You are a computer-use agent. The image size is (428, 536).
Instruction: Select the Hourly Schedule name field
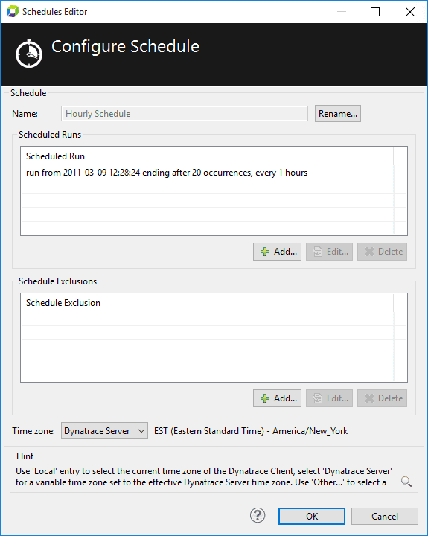click(x=185, y=113)
